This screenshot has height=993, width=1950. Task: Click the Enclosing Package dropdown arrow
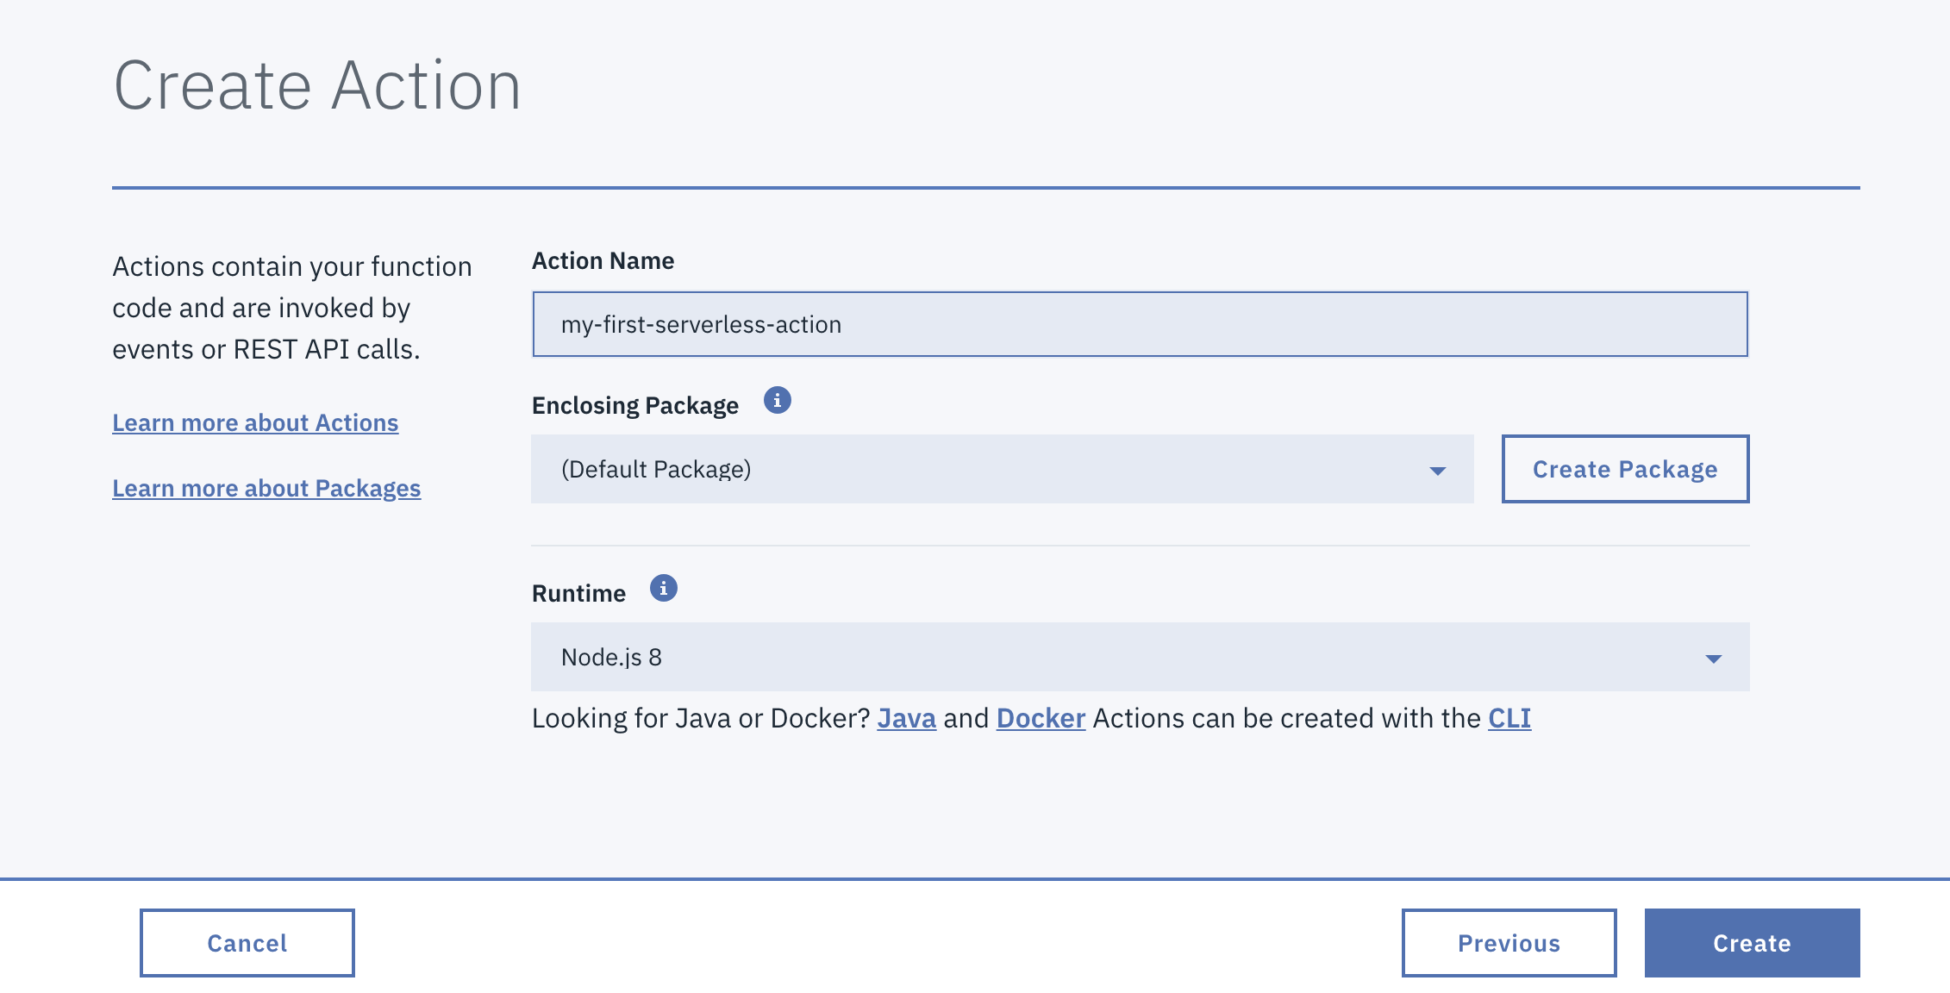[x=1437, y=471]
